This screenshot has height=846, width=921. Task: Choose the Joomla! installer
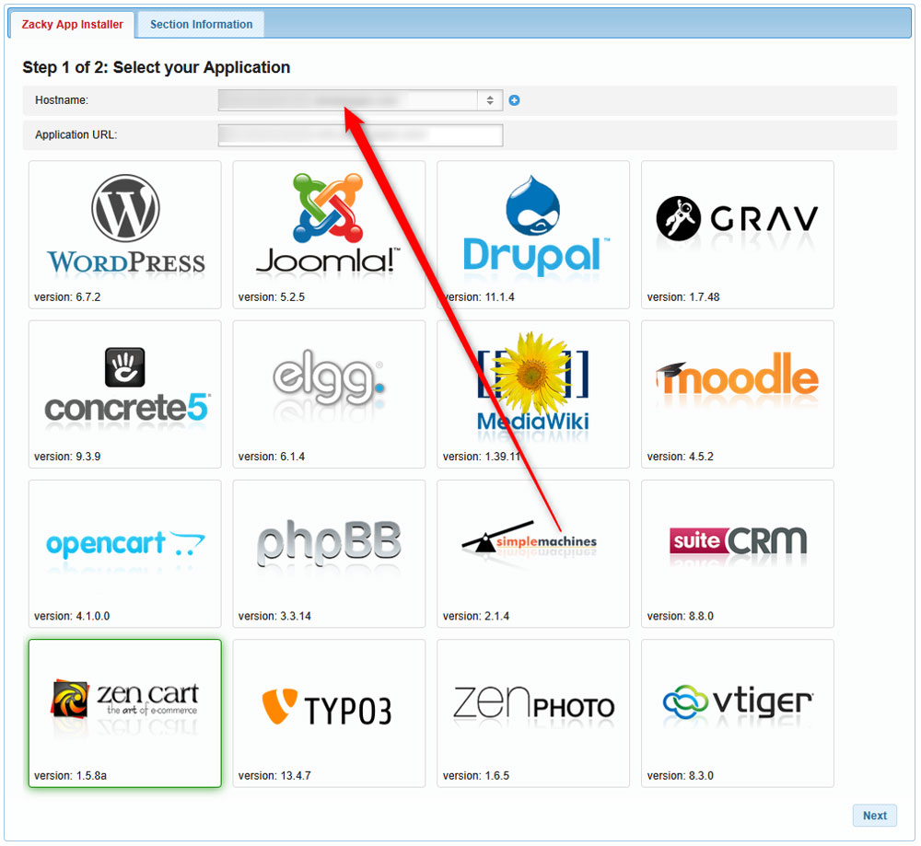(329, 230)
